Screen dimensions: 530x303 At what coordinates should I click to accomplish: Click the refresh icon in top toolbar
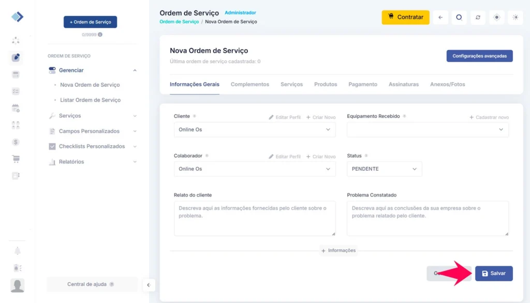478,17
